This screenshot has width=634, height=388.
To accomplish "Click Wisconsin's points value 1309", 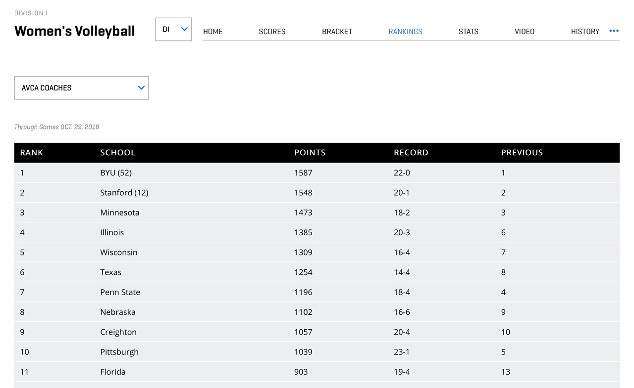I will (303, 252).
